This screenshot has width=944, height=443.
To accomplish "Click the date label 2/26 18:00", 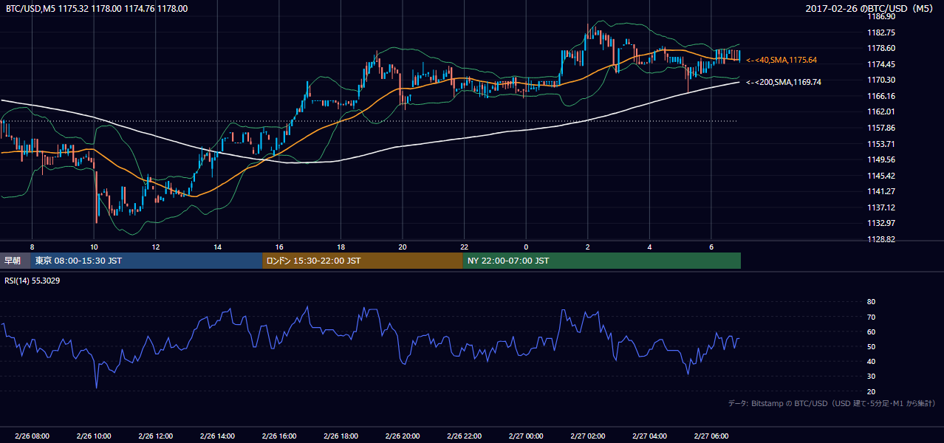I will pyautogui.click(x=341, y=436).
